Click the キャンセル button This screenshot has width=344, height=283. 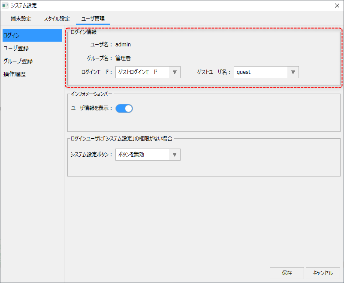323,273
